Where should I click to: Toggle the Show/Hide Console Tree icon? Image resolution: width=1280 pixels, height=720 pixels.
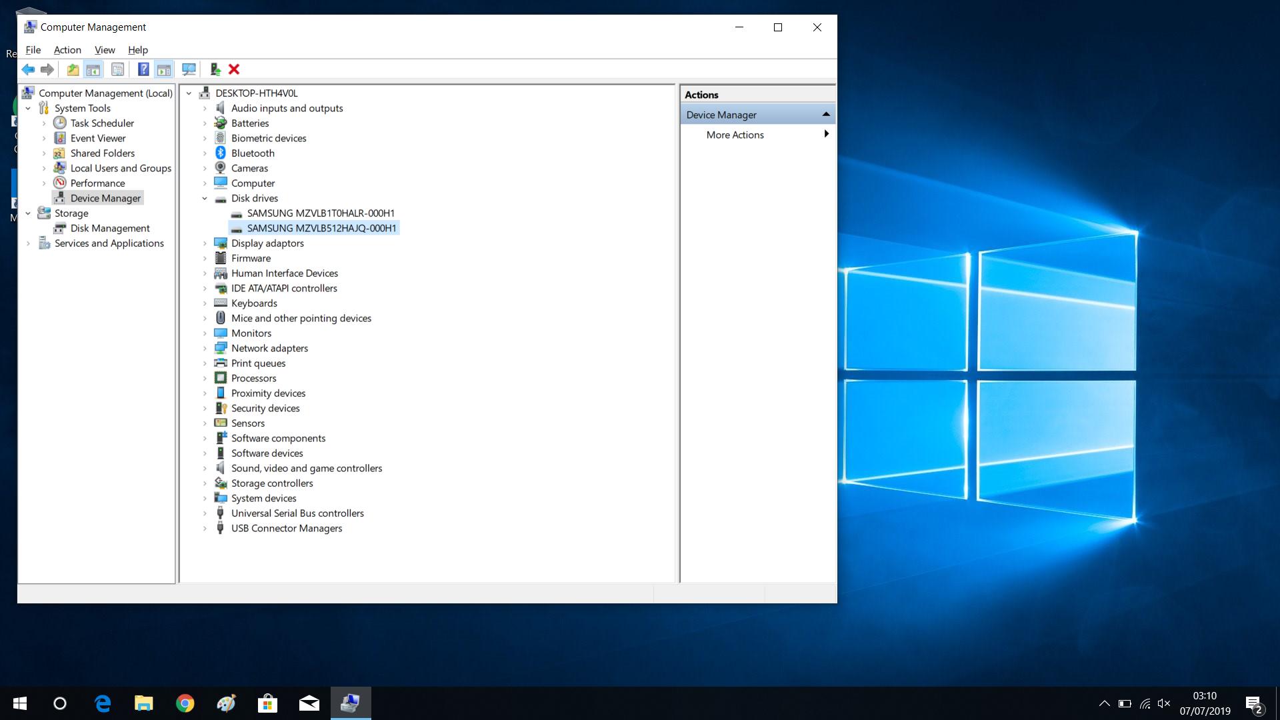93,69
